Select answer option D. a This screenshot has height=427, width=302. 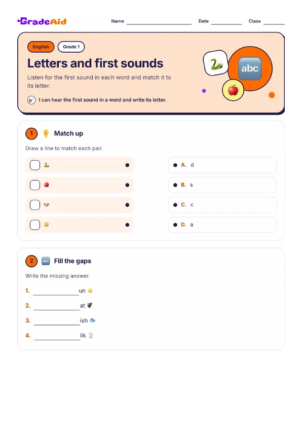222,225
